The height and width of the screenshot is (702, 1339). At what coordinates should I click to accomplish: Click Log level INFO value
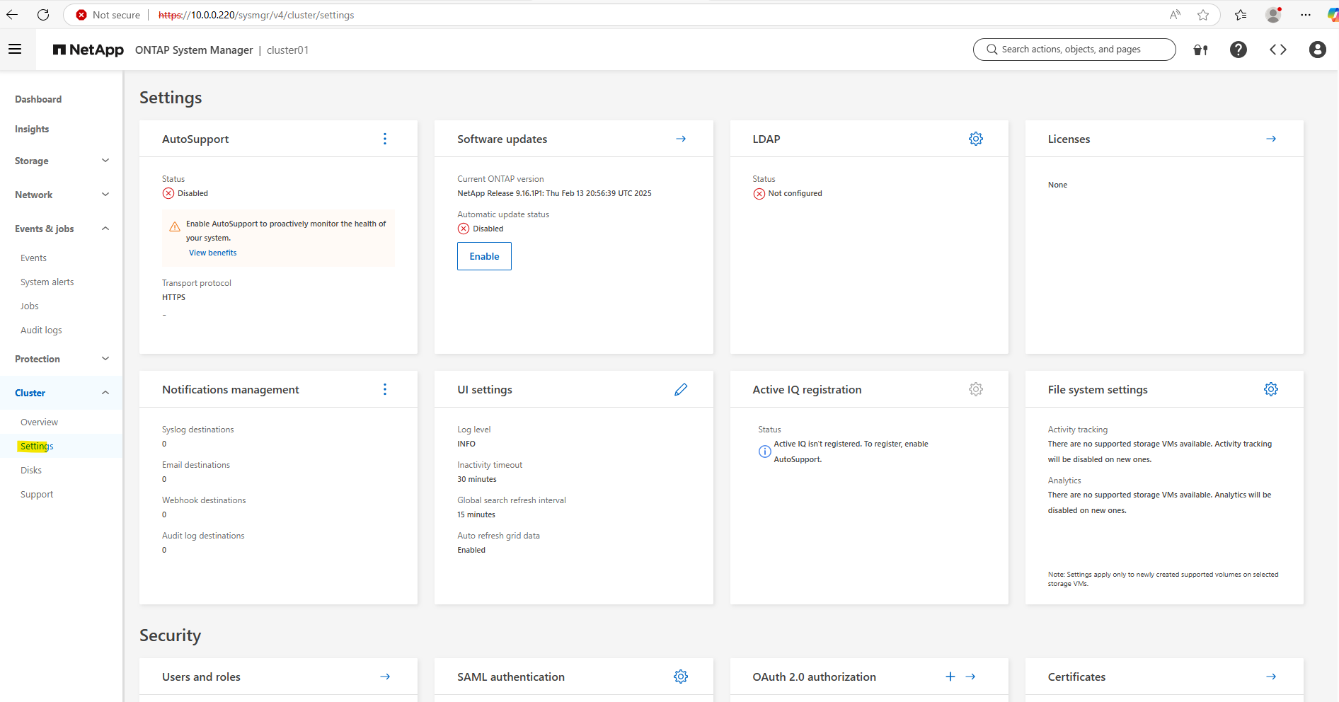pos(466,444)
